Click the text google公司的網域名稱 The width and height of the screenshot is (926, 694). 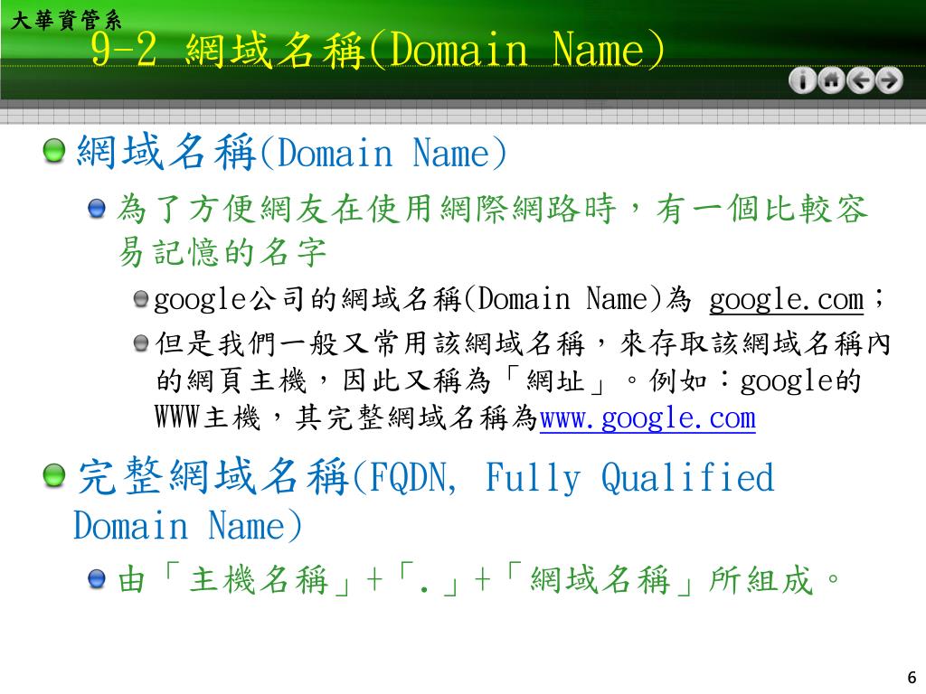coord(307,299)
